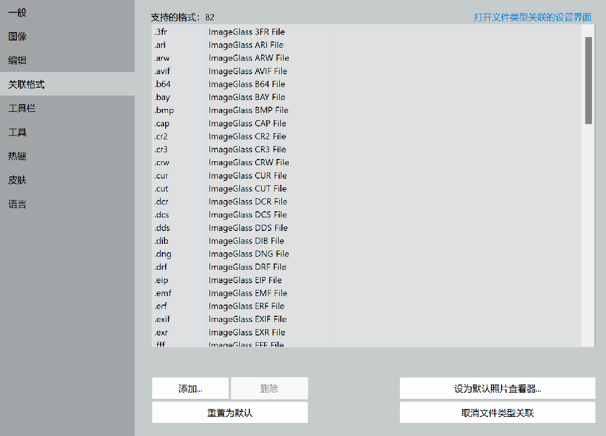Click the 打开文件类型关联的设置界面 link
This screenshot has width=606, height=436.
pyautogui.click(x=532, y=17)
